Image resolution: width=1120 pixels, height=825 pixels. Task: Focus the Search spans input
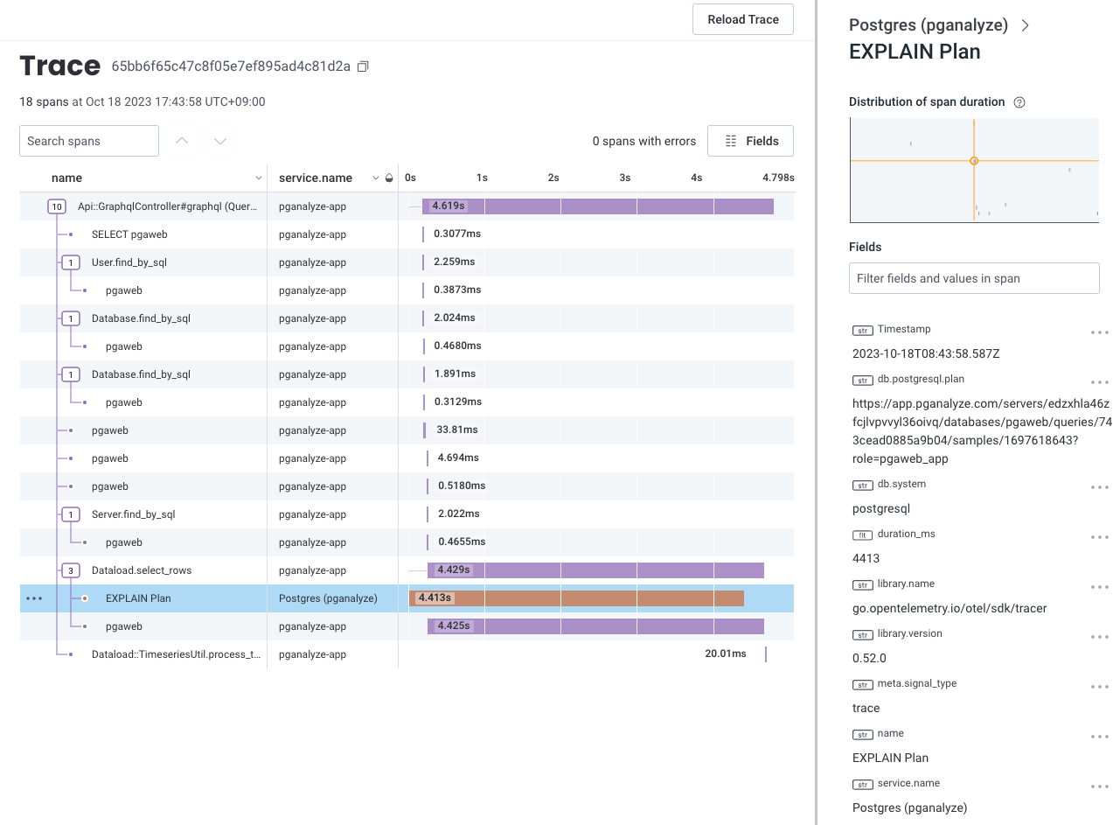tap(89, 141)
